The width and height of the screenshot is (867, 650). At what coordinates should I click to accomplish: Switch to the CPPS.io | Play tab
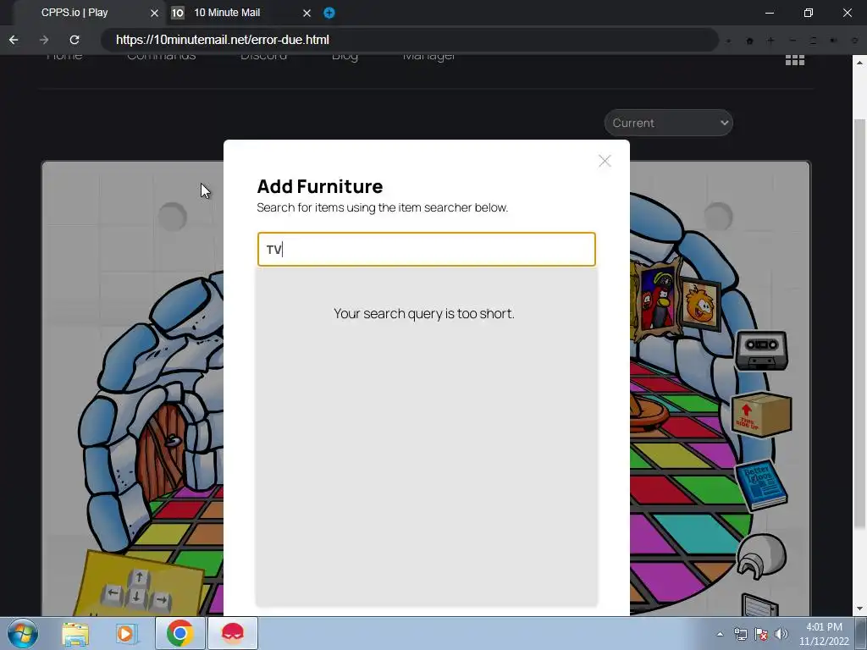coord(75,12)
